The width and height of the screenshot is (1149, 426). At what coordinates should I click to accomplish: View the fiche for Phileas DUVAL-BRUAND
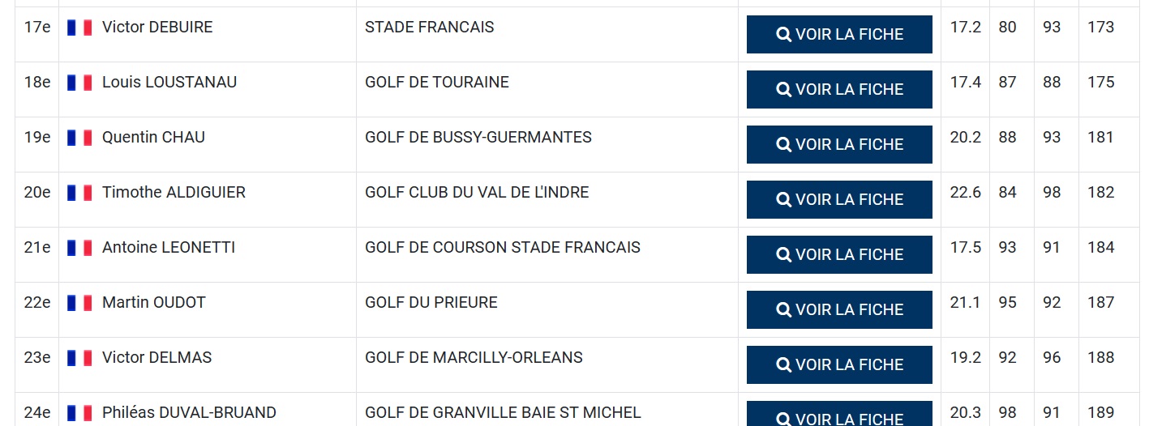[839, 416]
